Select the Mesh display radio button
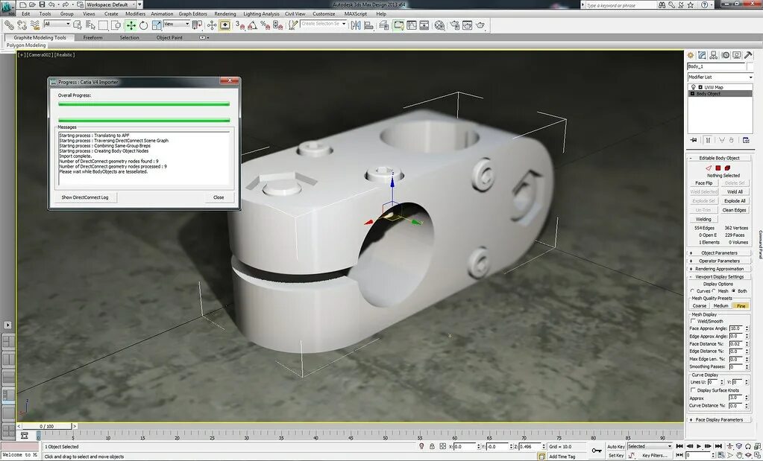The height and width of the screenshot is (461, 763). (x=714, y=291)
